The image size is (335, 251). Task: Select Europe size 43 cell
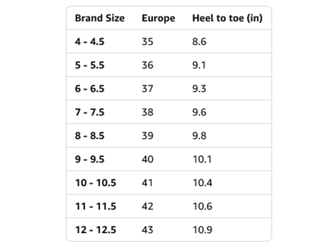tap(148, 230)
